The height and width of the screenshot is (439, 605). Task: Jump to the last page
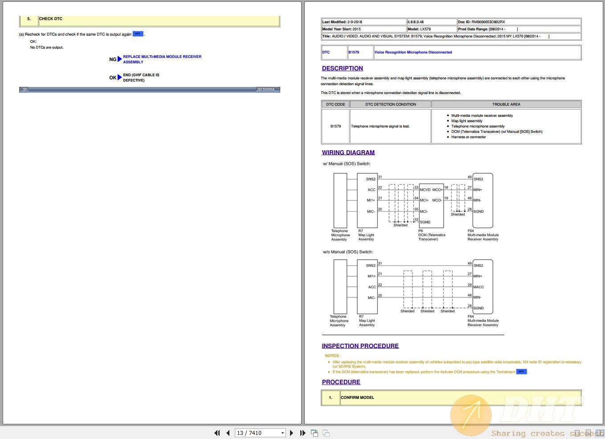pyautogui.click(x=302, y=433)
